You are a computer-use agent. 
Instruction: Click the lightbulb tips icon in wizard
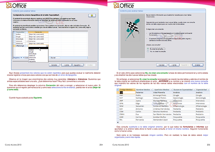[92, 15]
